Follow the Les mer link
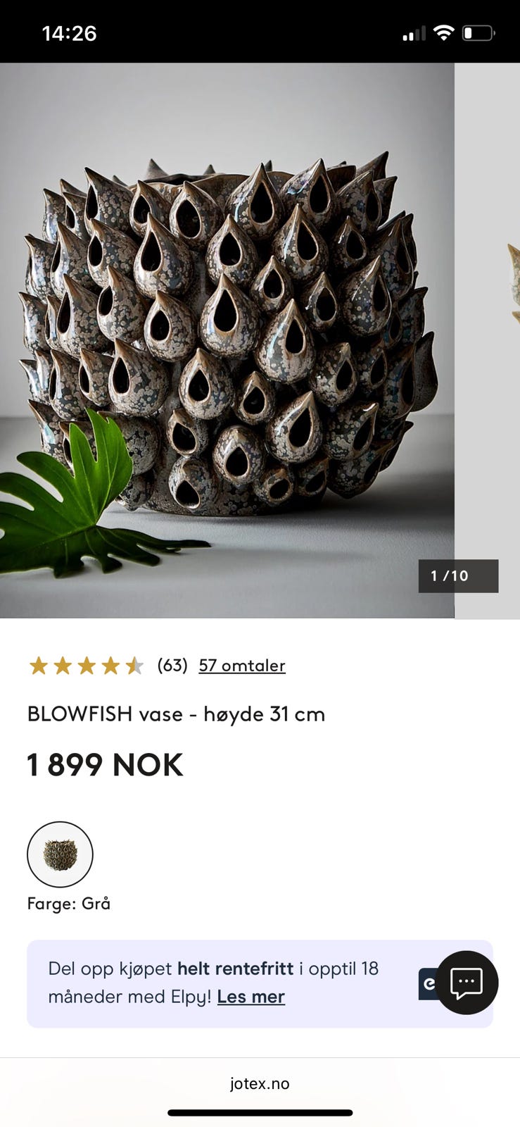Viewport: 520px width, 1127px height. click(251, 997)
